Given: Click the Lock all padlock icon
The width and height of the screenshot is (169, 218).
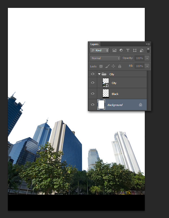Looking at the screenshot, I should [x=120, y=66].
